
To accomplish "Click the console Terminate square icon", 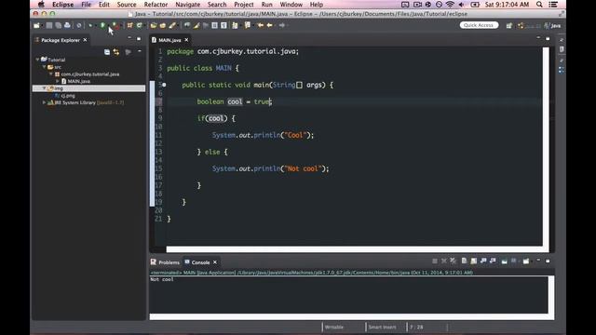I will pos(435,261).
